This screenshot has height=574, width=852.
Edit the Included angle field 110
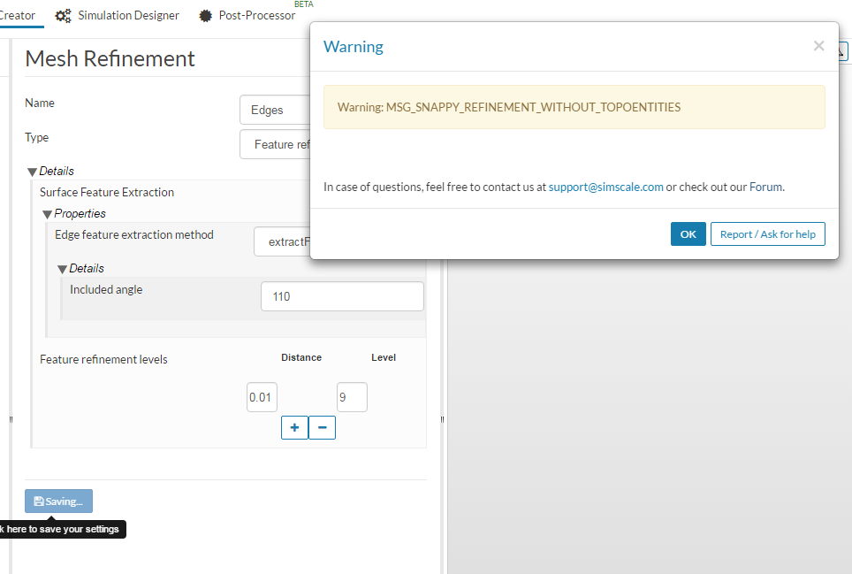pyautogui.click(x=342, y=296)
